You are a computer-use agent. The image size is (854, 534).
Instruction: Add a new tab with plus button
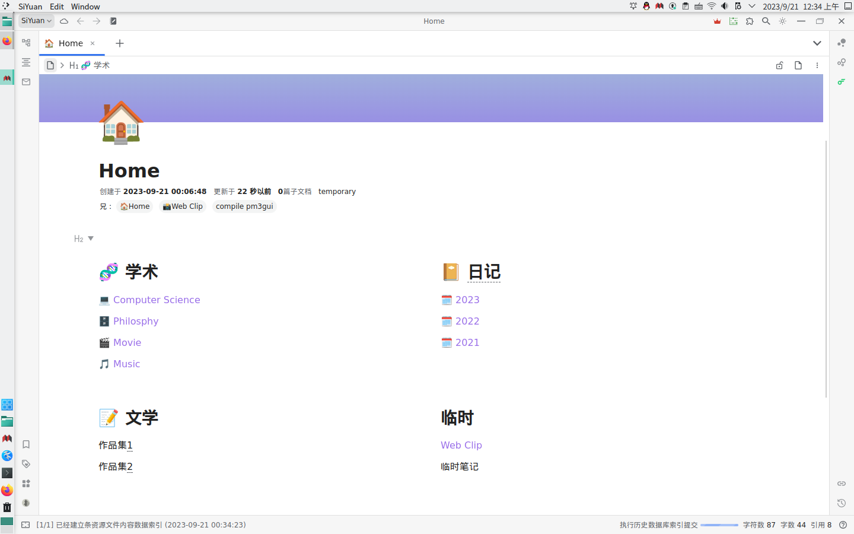click(120, 43)
